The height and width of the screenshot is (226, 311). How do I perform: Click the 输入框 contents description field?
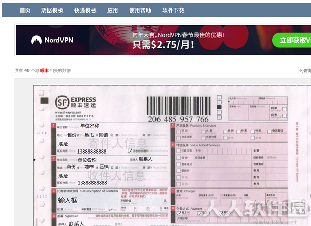pos(68,200)
